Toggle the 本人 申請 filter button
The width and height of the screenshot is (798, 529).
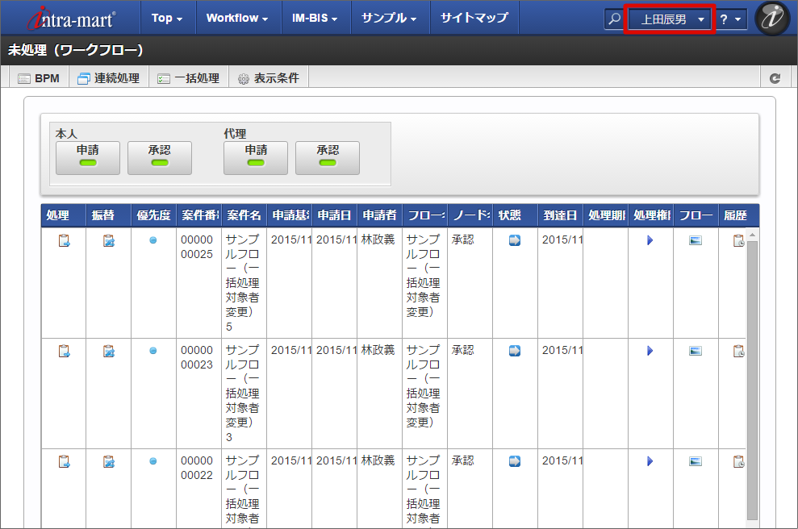pyautogui.click(x=88, y=157)
